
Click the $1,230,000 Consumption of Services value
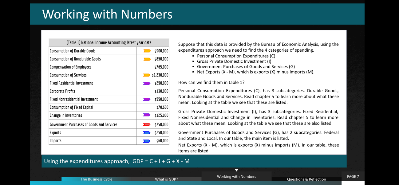click(160, 75)
